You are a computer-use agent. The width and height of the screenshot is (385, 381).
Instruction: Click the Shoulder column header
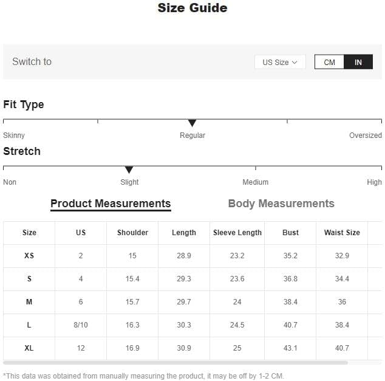click(x=132, y=233)
